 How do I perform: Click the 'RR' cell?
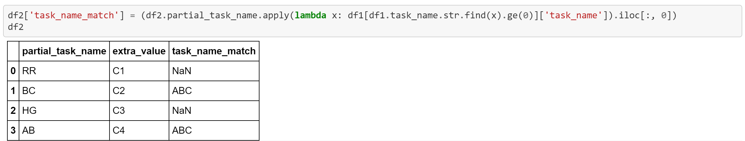pos(29,71)
